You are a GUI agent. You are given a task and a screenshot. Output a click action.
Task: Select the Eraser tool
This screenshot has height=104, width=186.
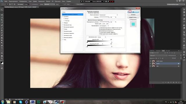pyautogui.click(x=2, y=35)
